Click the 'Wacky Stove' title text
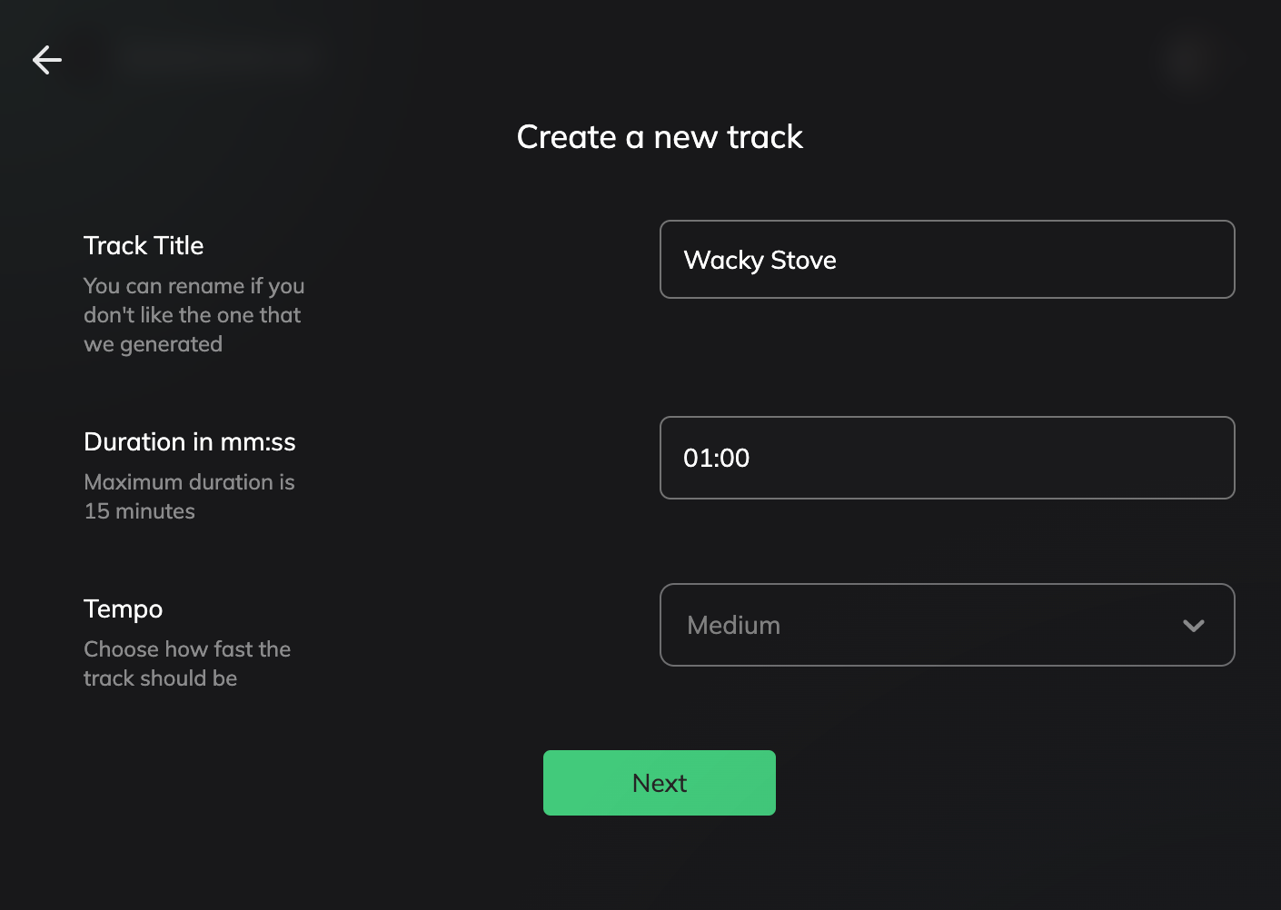1281x910 pixels. pos(760,261)
